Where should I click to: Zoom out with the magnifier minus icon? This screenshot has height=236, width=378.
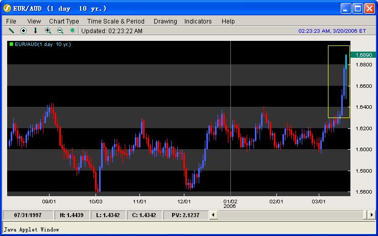click(x=60, y=31)
